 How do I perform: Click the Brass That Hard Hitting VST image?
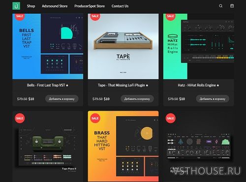click(123, 146)
